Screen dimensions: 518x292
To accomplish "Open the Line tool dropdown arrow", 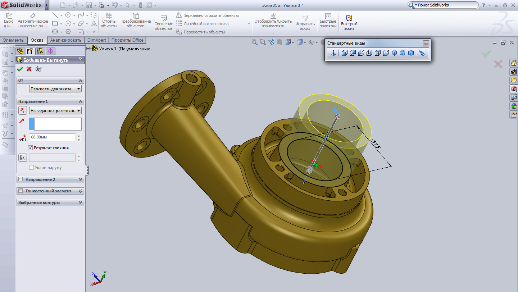I will [x=61, y=15].
